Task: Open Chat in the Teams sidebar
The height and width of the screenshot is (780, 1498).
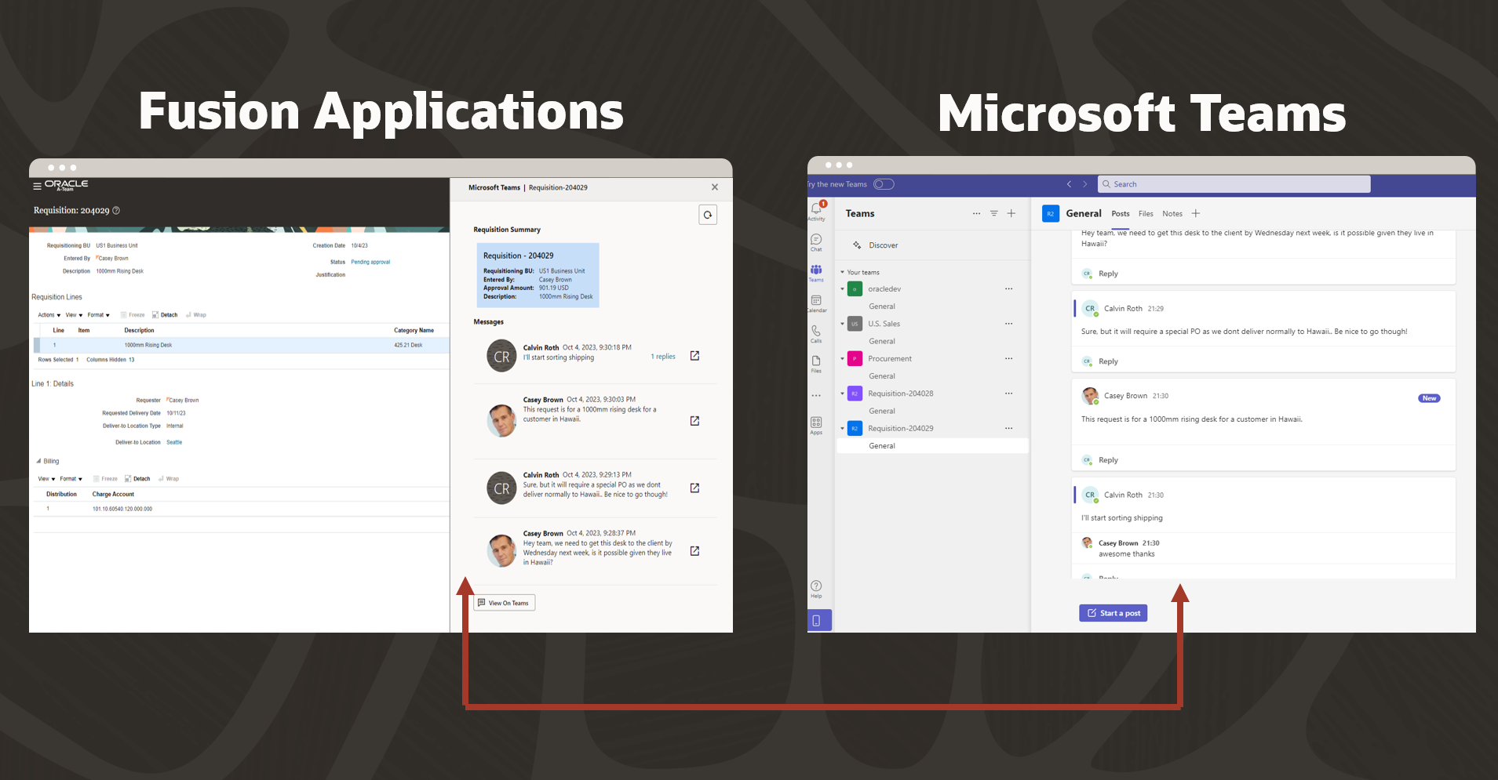Action: point(816,242)
